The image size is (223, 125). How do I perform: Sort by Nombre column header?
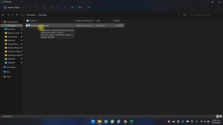(x=33, y=21)
